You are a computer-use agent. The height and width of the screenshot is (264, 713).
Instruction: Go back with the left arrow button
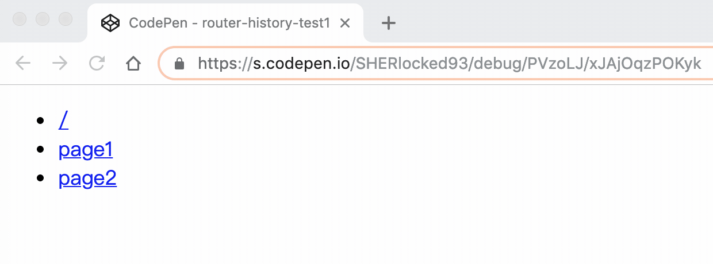[23, 63]
